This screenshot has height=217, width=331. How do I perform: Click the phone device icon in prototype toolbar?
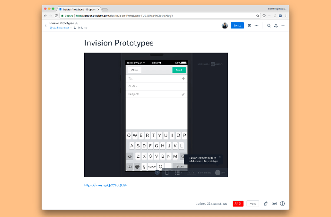[167, 172]
